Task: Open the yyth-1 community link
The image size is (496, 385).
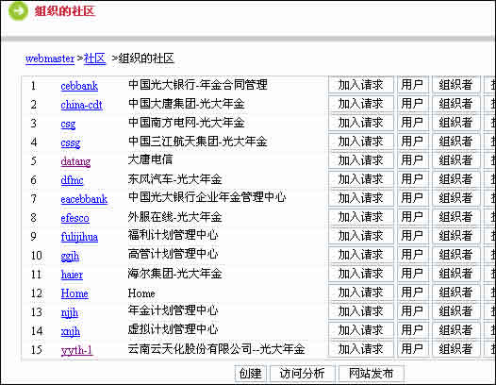Action: (76, 350)
